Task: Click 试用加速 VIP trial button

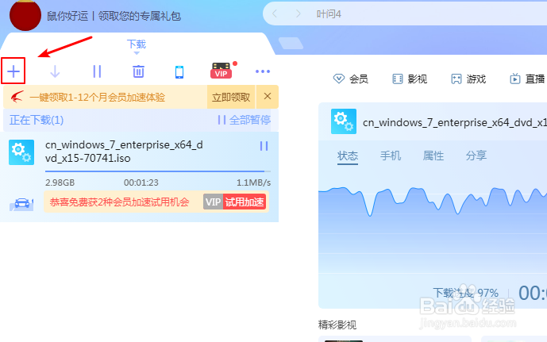Action: [235, 202]
